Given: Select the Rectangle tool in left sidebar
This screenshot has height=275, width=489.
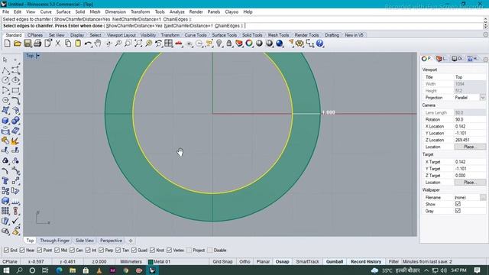Looking at the screenshot, I should point(15,90).
